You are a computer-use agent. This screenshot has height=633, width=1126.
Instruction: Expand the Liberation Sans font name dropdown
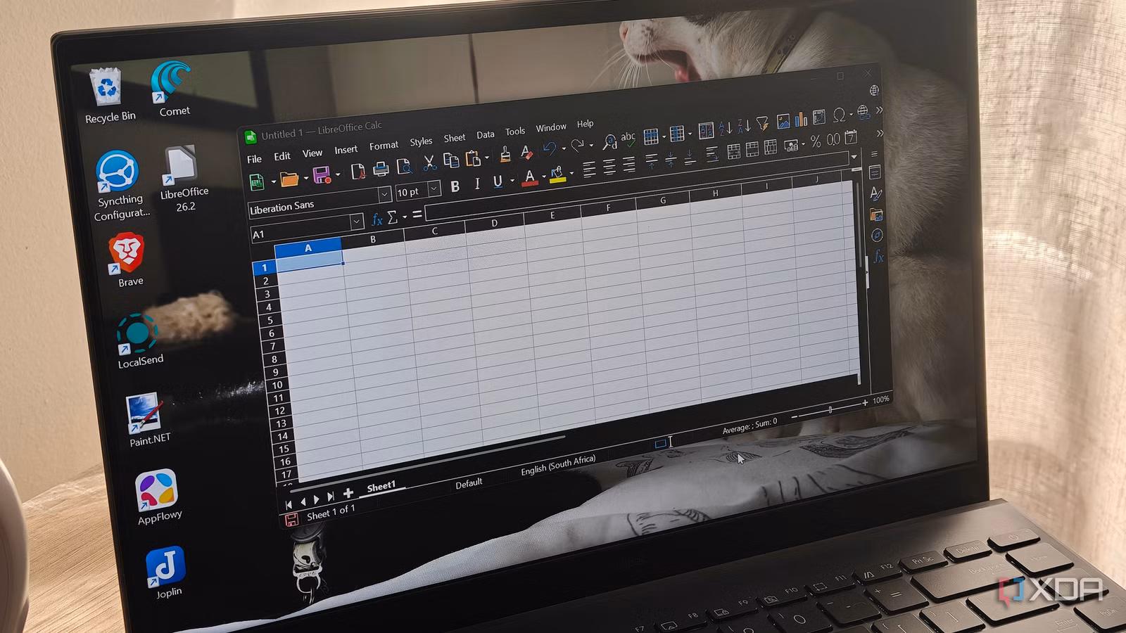384,193
